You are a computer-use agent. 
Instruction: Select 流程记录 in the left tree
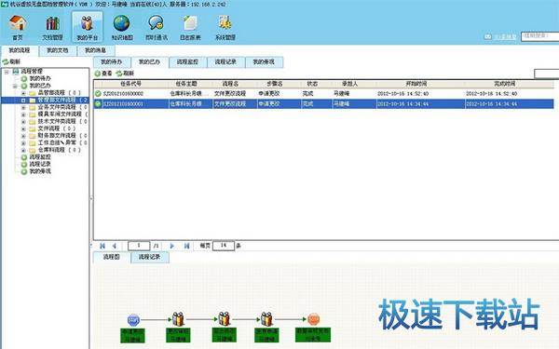tap(40, 164)
